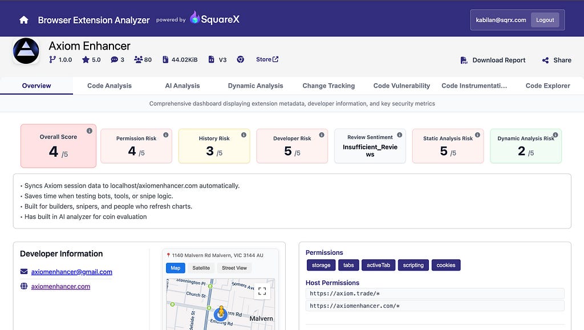Switch map to Street View

pos(234,268)
